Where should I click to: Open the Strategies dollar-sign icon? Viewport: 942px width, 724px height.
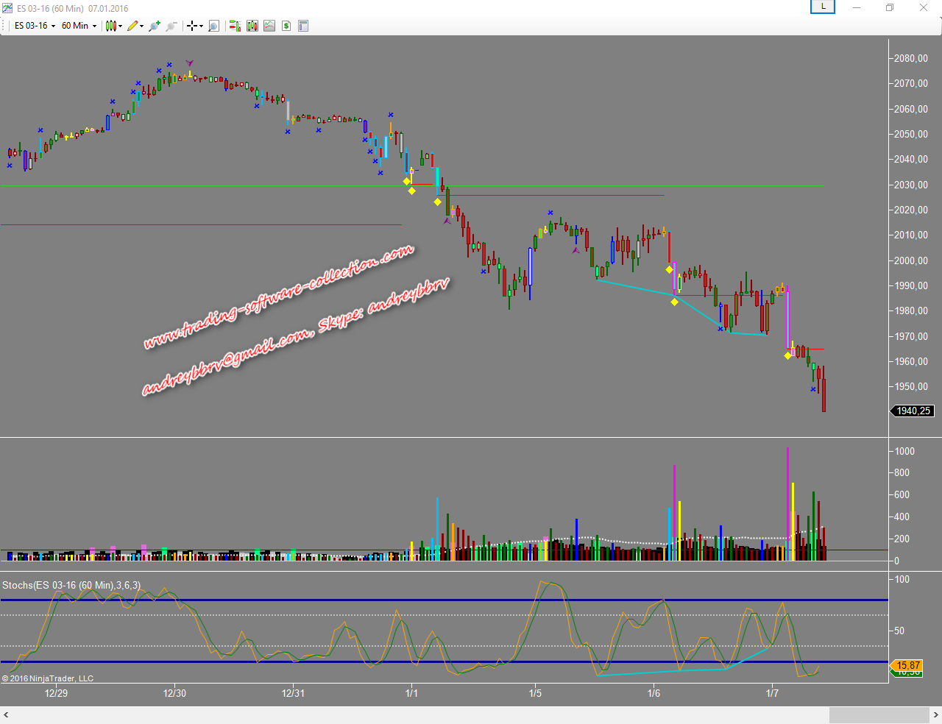[286, 26]
